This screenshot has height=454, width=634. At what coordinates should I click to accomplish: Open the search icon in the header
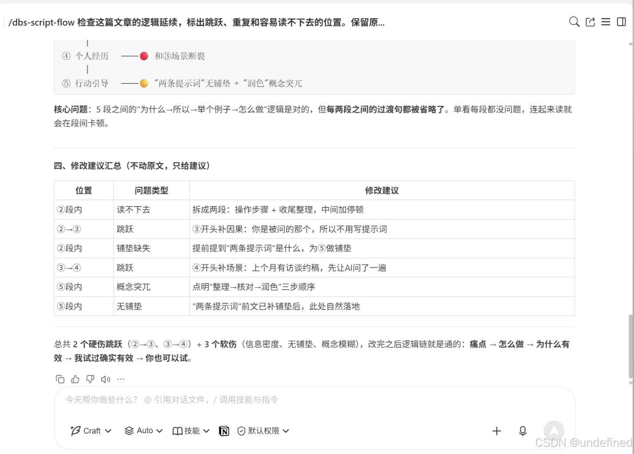pyautogui.click(x=574, y=22)
